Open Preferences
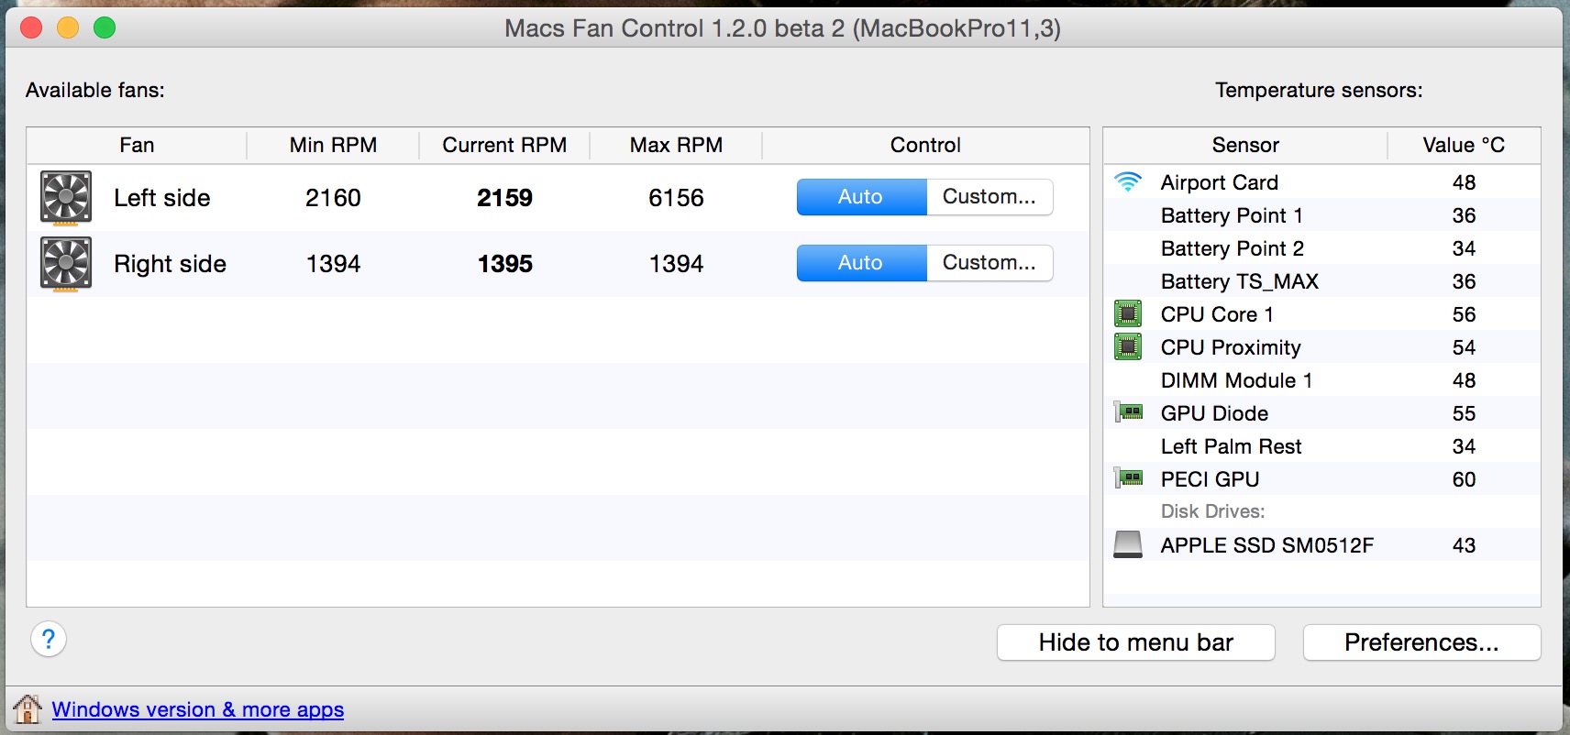This screenshot has width=1570, height=735. (x=1421, y=642)
